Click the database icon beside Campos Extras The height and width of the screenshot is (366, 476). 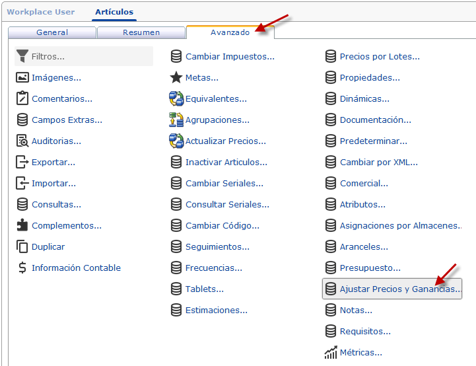click(x=22, y=120)
